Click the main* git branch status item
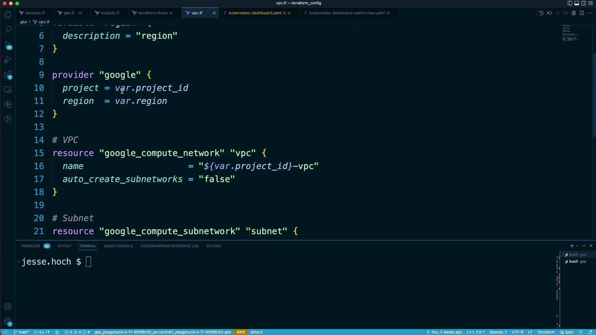Viewport: 596px width, 335px height. click(21, 332)
